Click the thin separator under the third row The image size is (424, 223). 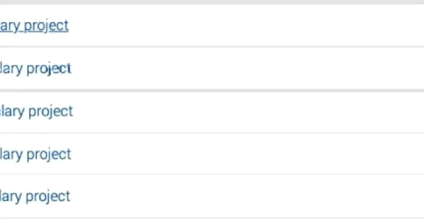point(212,133)
